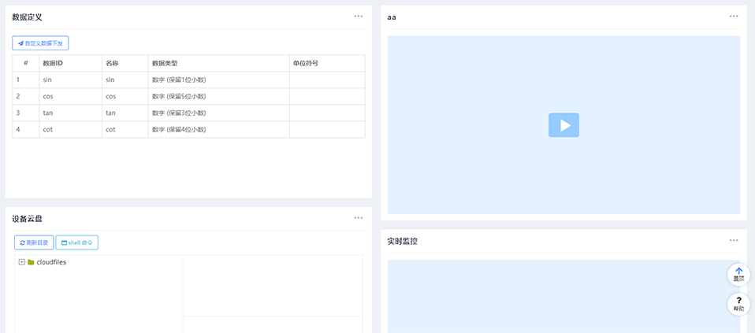Click the 刷新目录 refresh button
Viewport: 755px width, 333px height.
tap(34, 242)
